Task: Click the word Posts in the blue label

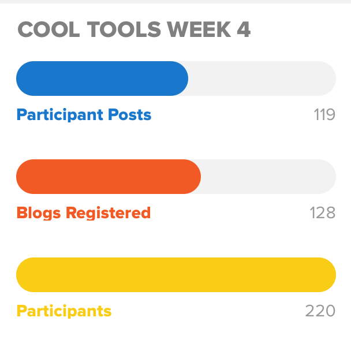Action: click(130, 115)
